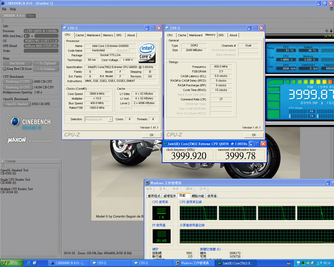Viewport: 334px width, 267px height.
Task: Click the To Clipboard button
Action: point(46,63)
